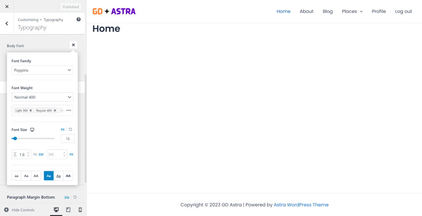The image size is (422, 216).
Task: Apply strikethrough text decoration
Action: click(x=68, y=176)
